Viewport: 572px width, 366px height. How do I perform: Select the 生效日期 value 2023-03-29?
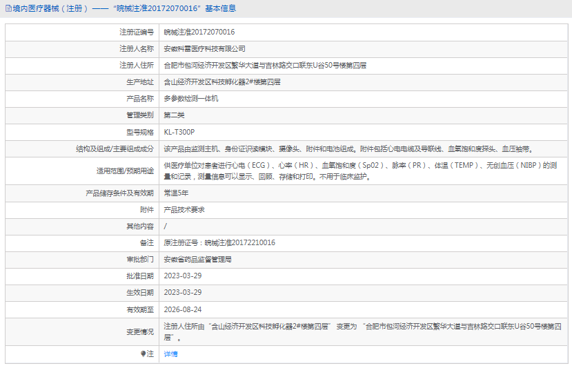(x=182, y=293)
